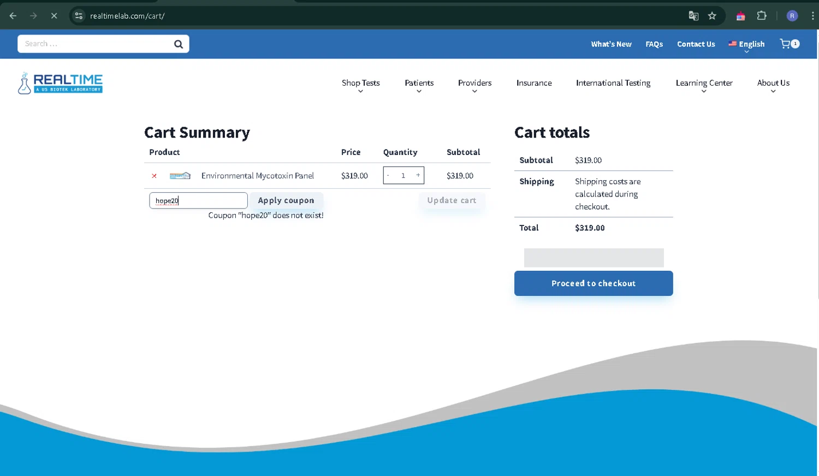This screenshot has width=819, height=476.
Task: Apply the coupon code
Action: [x=286, y=200]
